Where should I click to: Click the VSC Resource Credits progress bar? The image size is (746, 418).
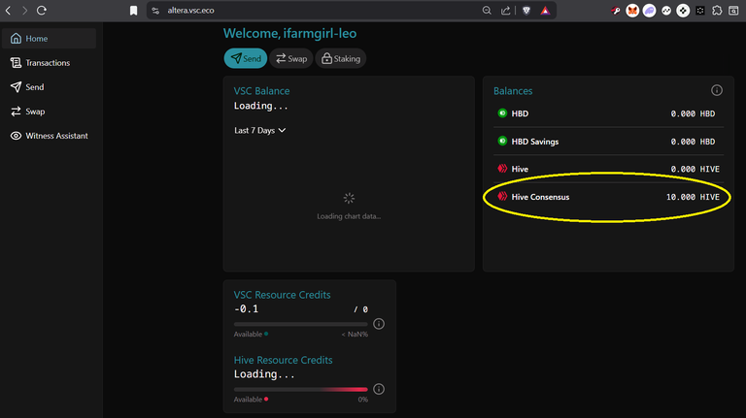[x=301, y=324]
